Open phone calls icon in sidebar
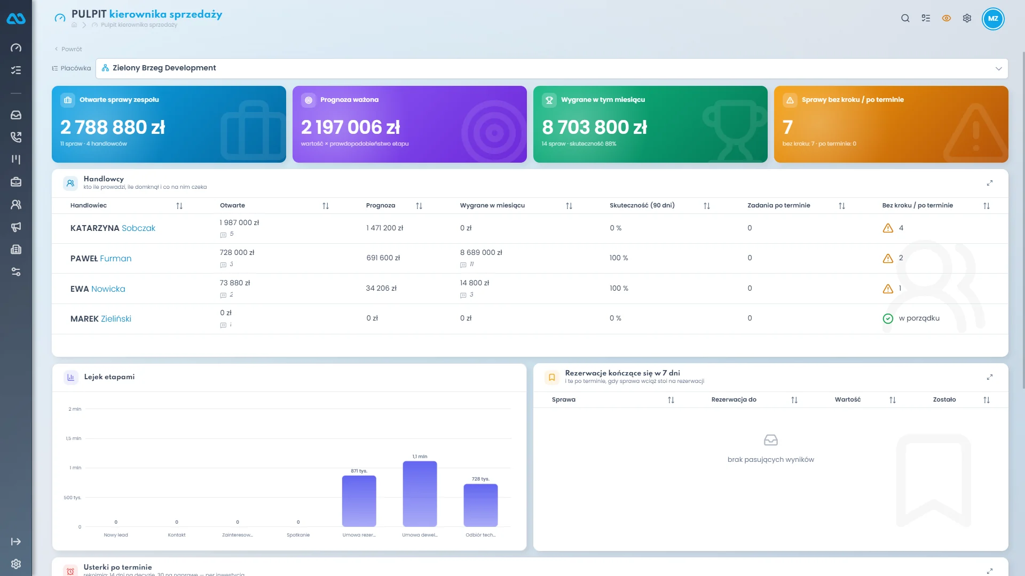 pyautogui.click(x=16, y=137)
